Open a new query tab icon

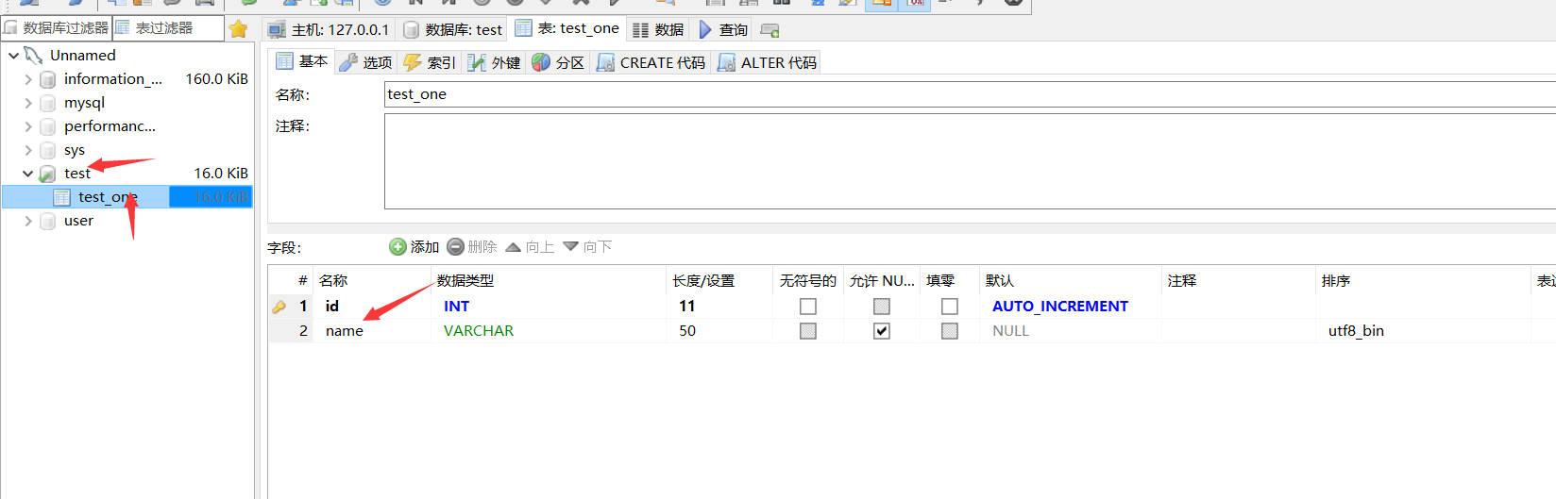pyautogui.click(x=770, y=30)
